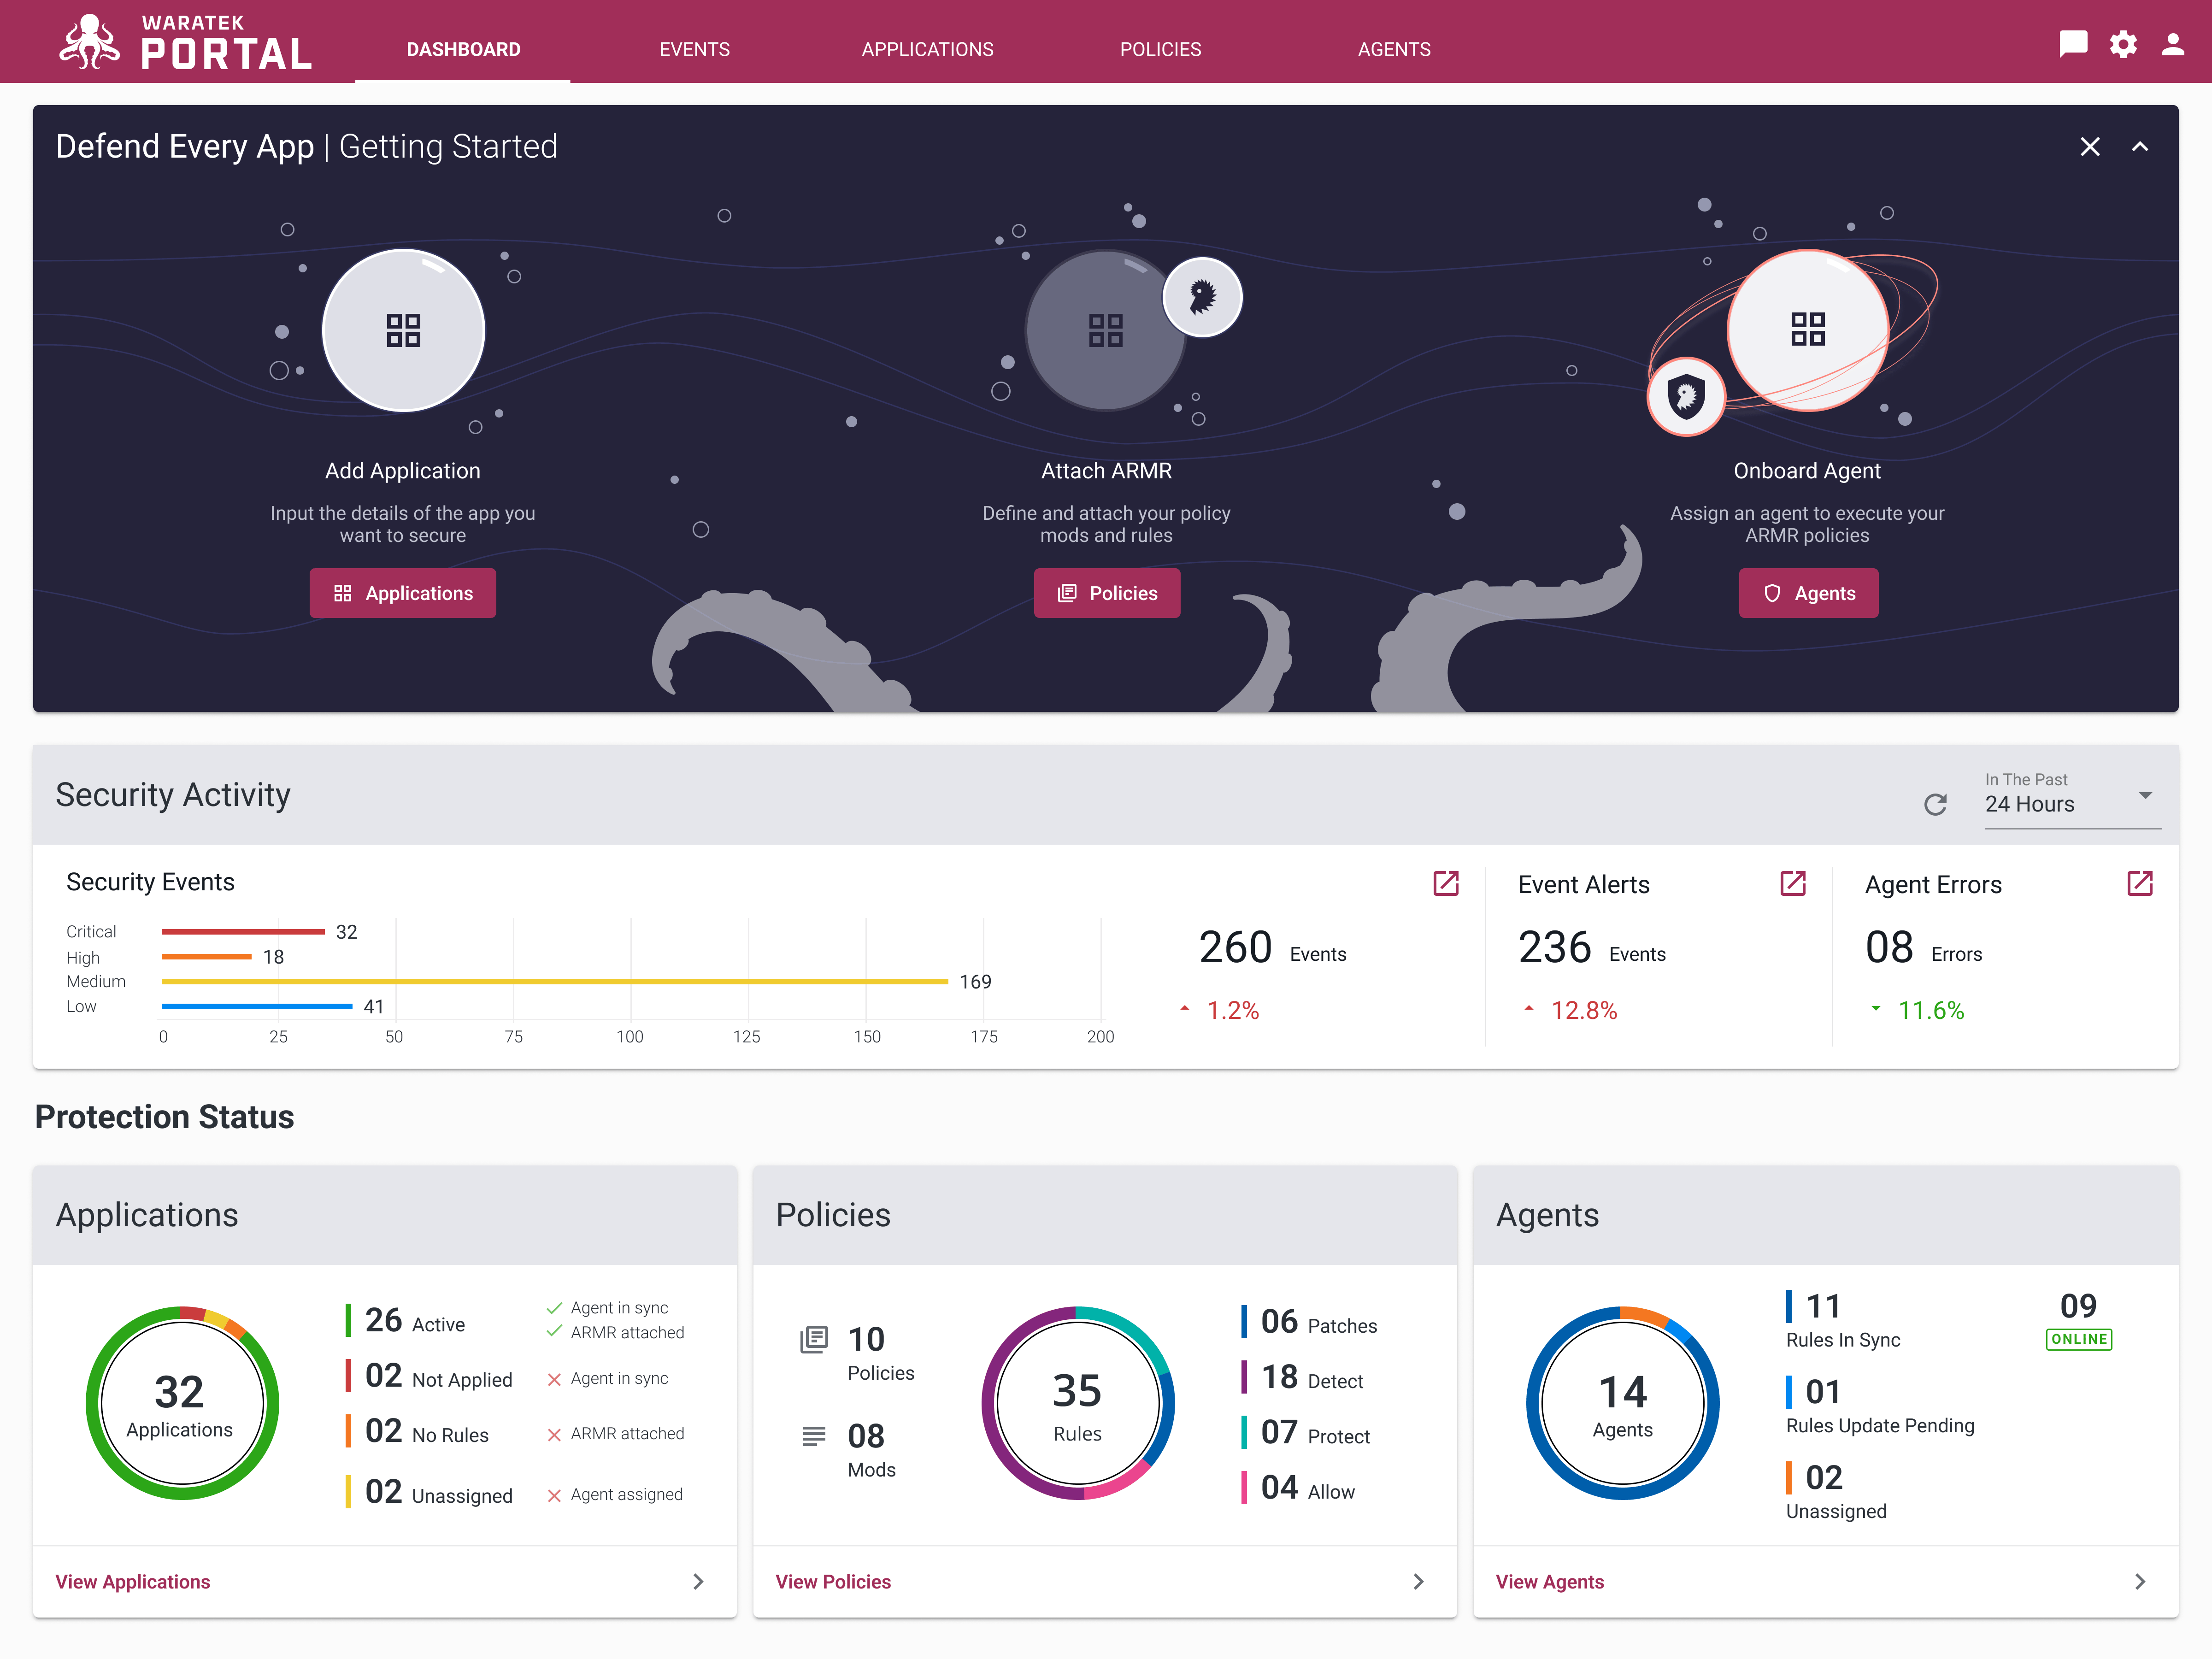Click View Agents link
The image size is (2212, 1659).
coord(1549,1581)
